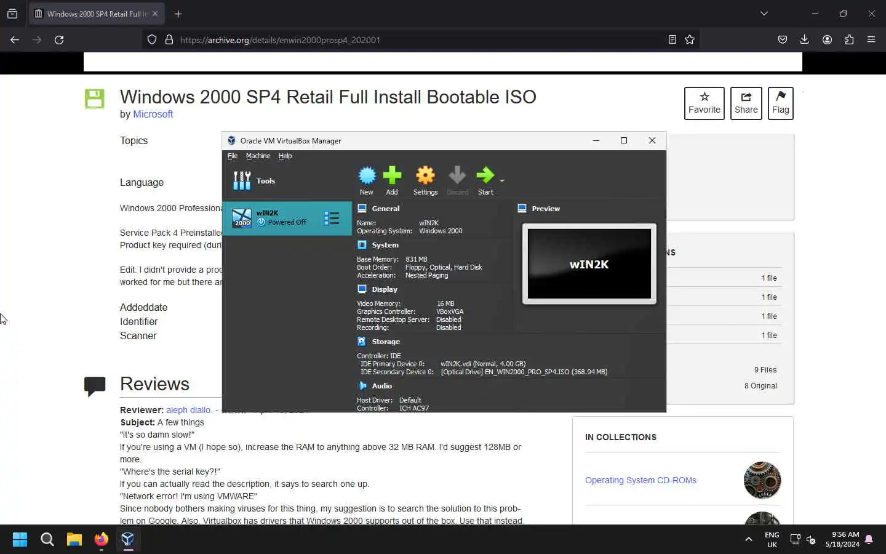Open Windows taskbar search
The height and width of the screenshot is (554, 886).
tap(47, 539)
